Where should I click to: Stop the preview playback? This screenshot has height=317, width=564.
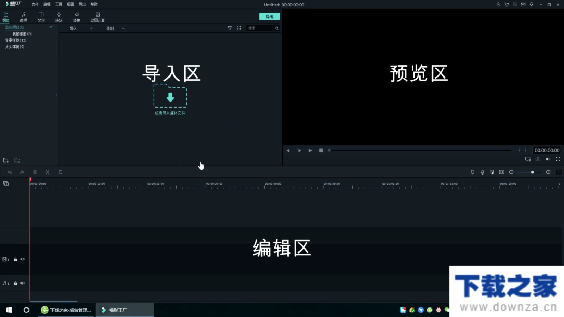point(321,151)
